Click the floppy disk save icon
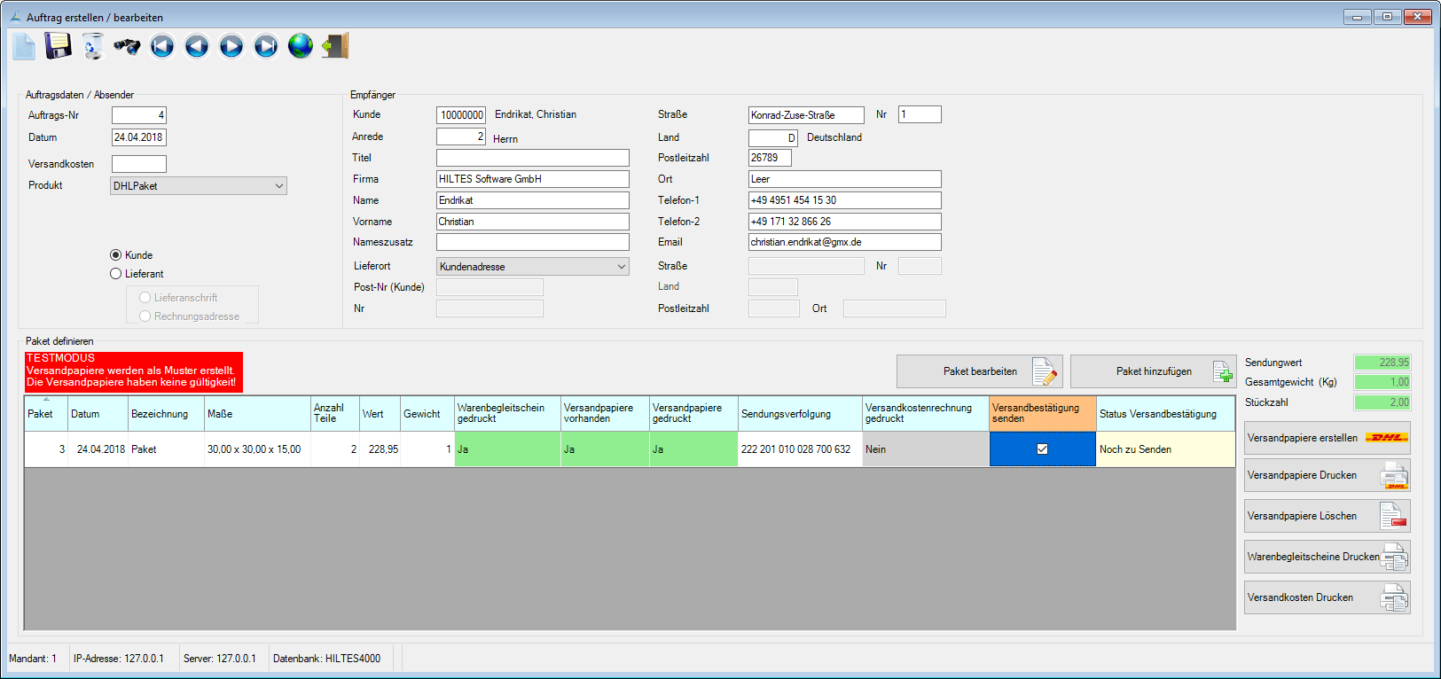Screen dimensions: 1441x679 pos(59,46)
